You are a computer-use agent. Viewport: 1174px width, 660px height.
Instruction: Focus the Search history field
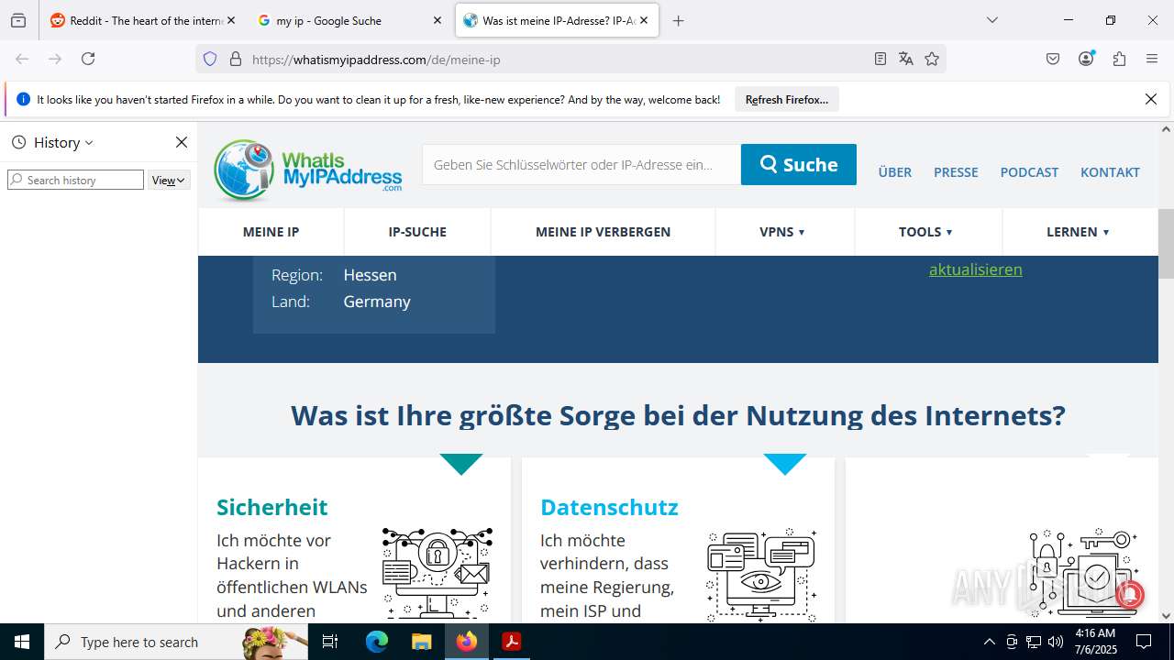pyautogui.click(x=75, y=180)
